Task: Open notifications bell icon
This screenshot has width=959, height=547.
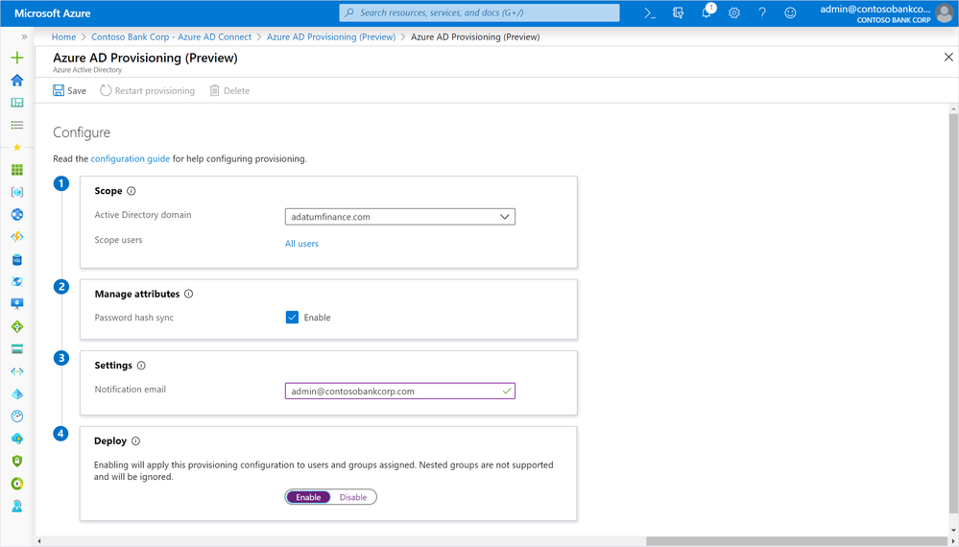Action: (707, 12)
